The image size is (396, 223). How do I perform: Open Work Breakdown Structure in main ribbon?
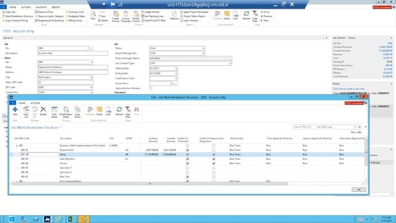pyautogui.click(x=18, y=16)
